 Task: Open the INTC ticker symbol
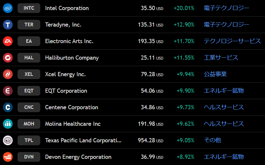click(x=29, y=8)
